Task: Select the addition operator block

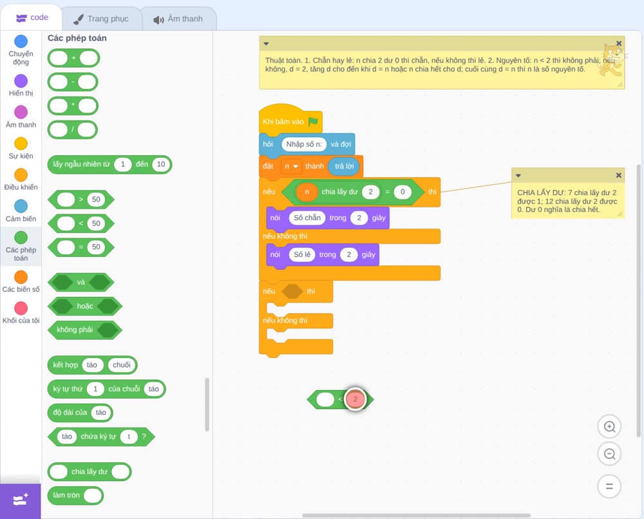Action: coord(73,59)
